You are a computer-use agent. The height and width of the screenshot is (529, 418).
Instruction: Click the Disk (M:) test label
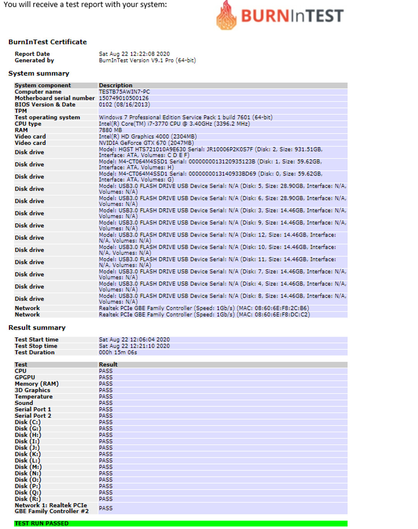pyautogui.click(x=28, y=467)
